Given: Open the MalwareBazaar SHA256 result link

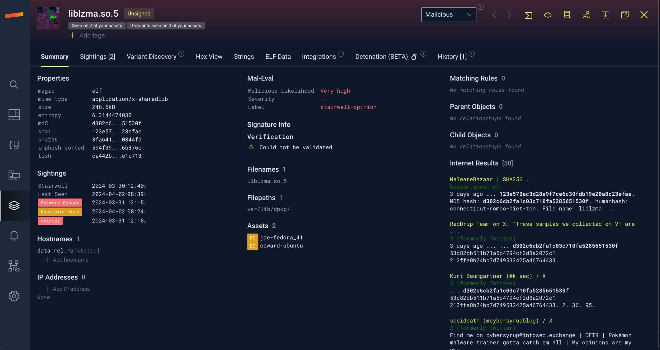Looking at the screenshot, I should pos(492,179).
